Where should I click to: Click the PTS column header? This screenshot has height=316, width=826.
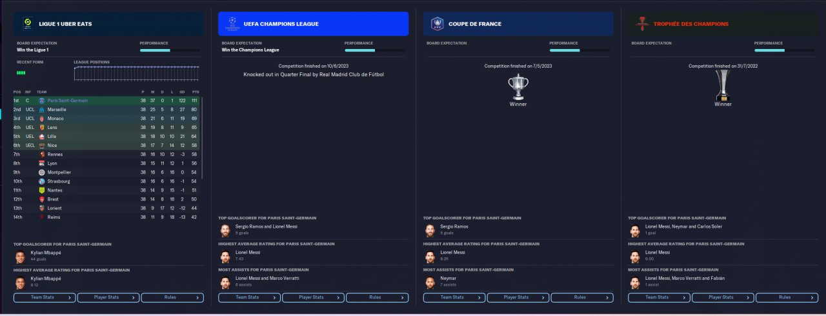195,92
